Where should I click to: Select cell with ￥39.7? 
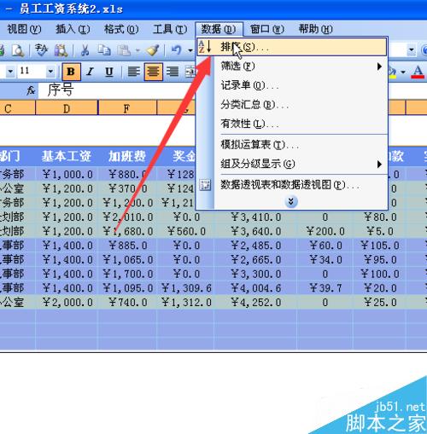tap(325, 288)
